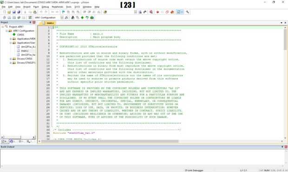Open the ARK1 Configuration target dropdown

tap(46, 18)
